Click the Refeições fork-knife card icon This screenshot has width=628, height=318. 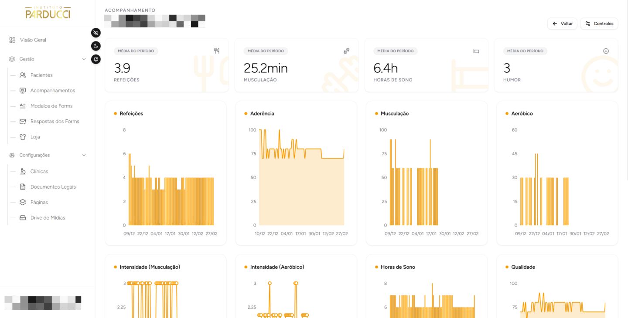217,51
